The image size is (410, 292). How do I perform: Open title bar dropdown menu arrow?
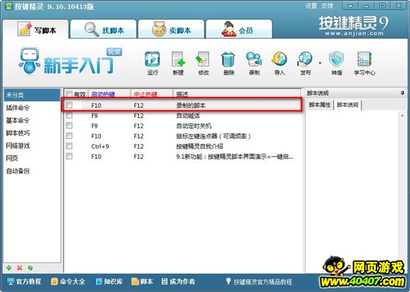point(351,5)
